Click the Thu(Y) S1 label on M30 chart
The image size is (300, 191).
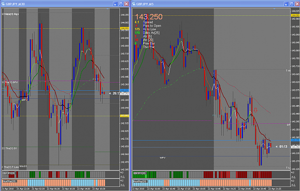pos(11,148)
